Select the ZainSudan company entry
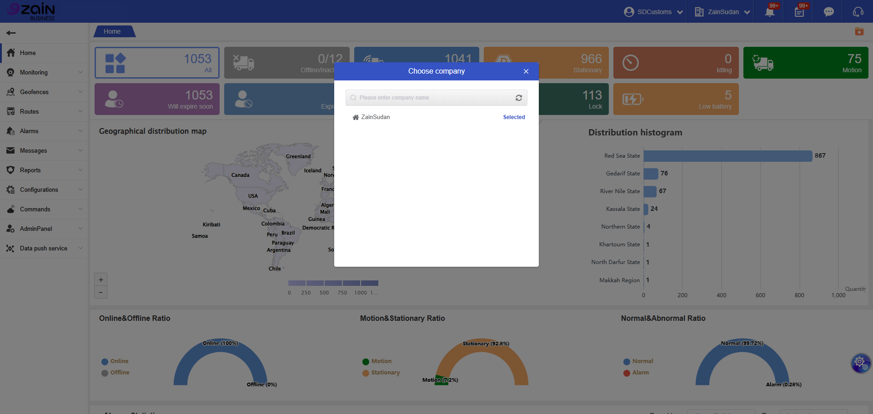Viewport: 873px width, 414px height. point(375,117)
